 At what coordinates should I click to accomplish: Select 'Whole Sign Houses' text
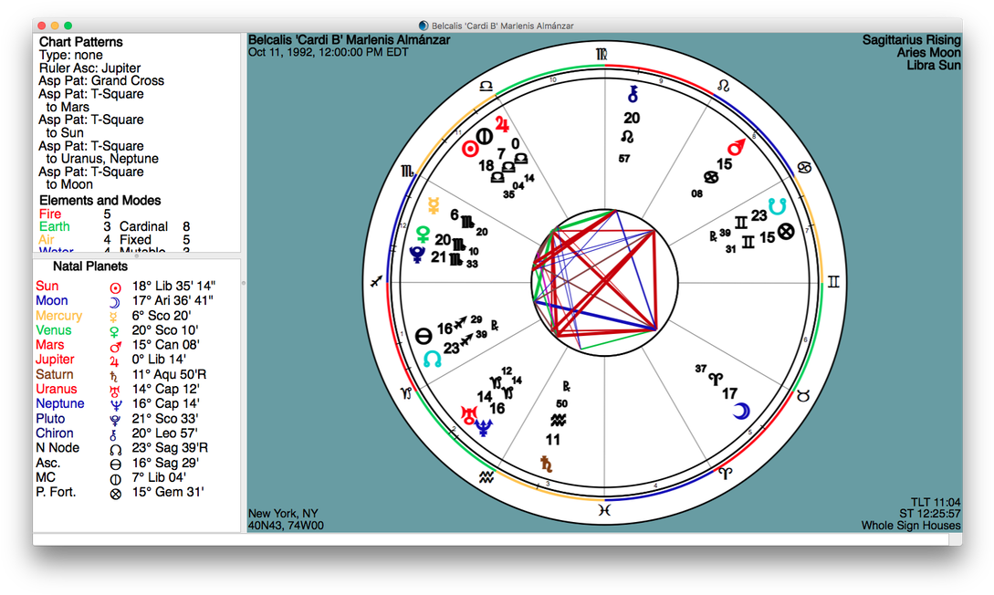tap(911, 526)
